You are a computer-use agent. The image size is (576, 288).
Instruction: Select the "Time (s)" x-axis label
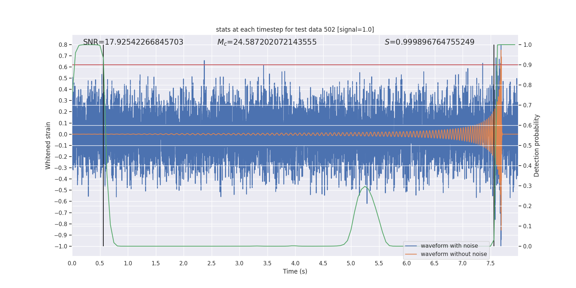295,271
